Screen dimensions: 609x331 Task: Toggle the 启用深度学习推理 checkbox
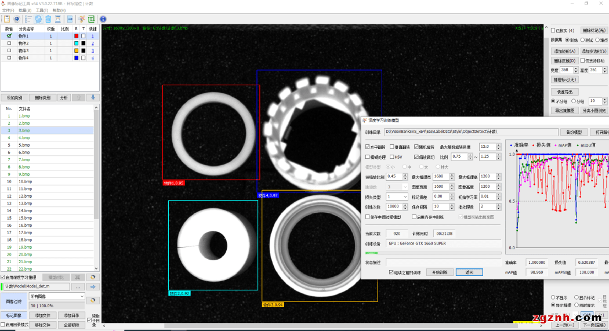click(x=3, y=278)
